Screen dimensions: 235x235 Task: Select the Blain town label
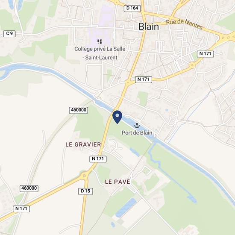pyautogui.click(x=149, y=26)
